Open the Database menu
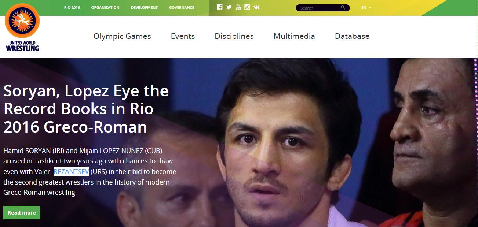This screenshot has width=478, height=227. (x=352, y=36)
